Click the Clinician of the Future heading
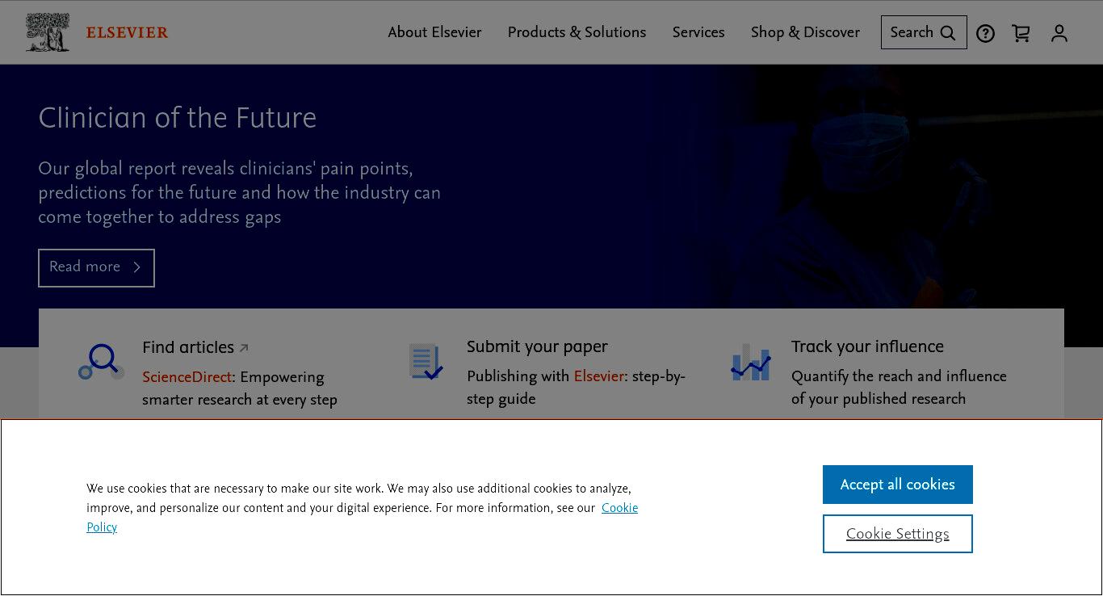 click(178, 118)
